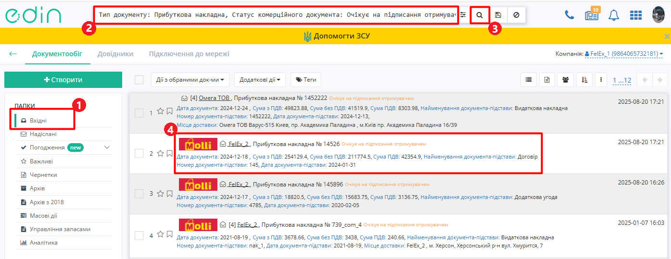Viewport: 671px width, 259px height.
Task: Bookmark document № 145896 row
Action: click(x=169, y=193)
